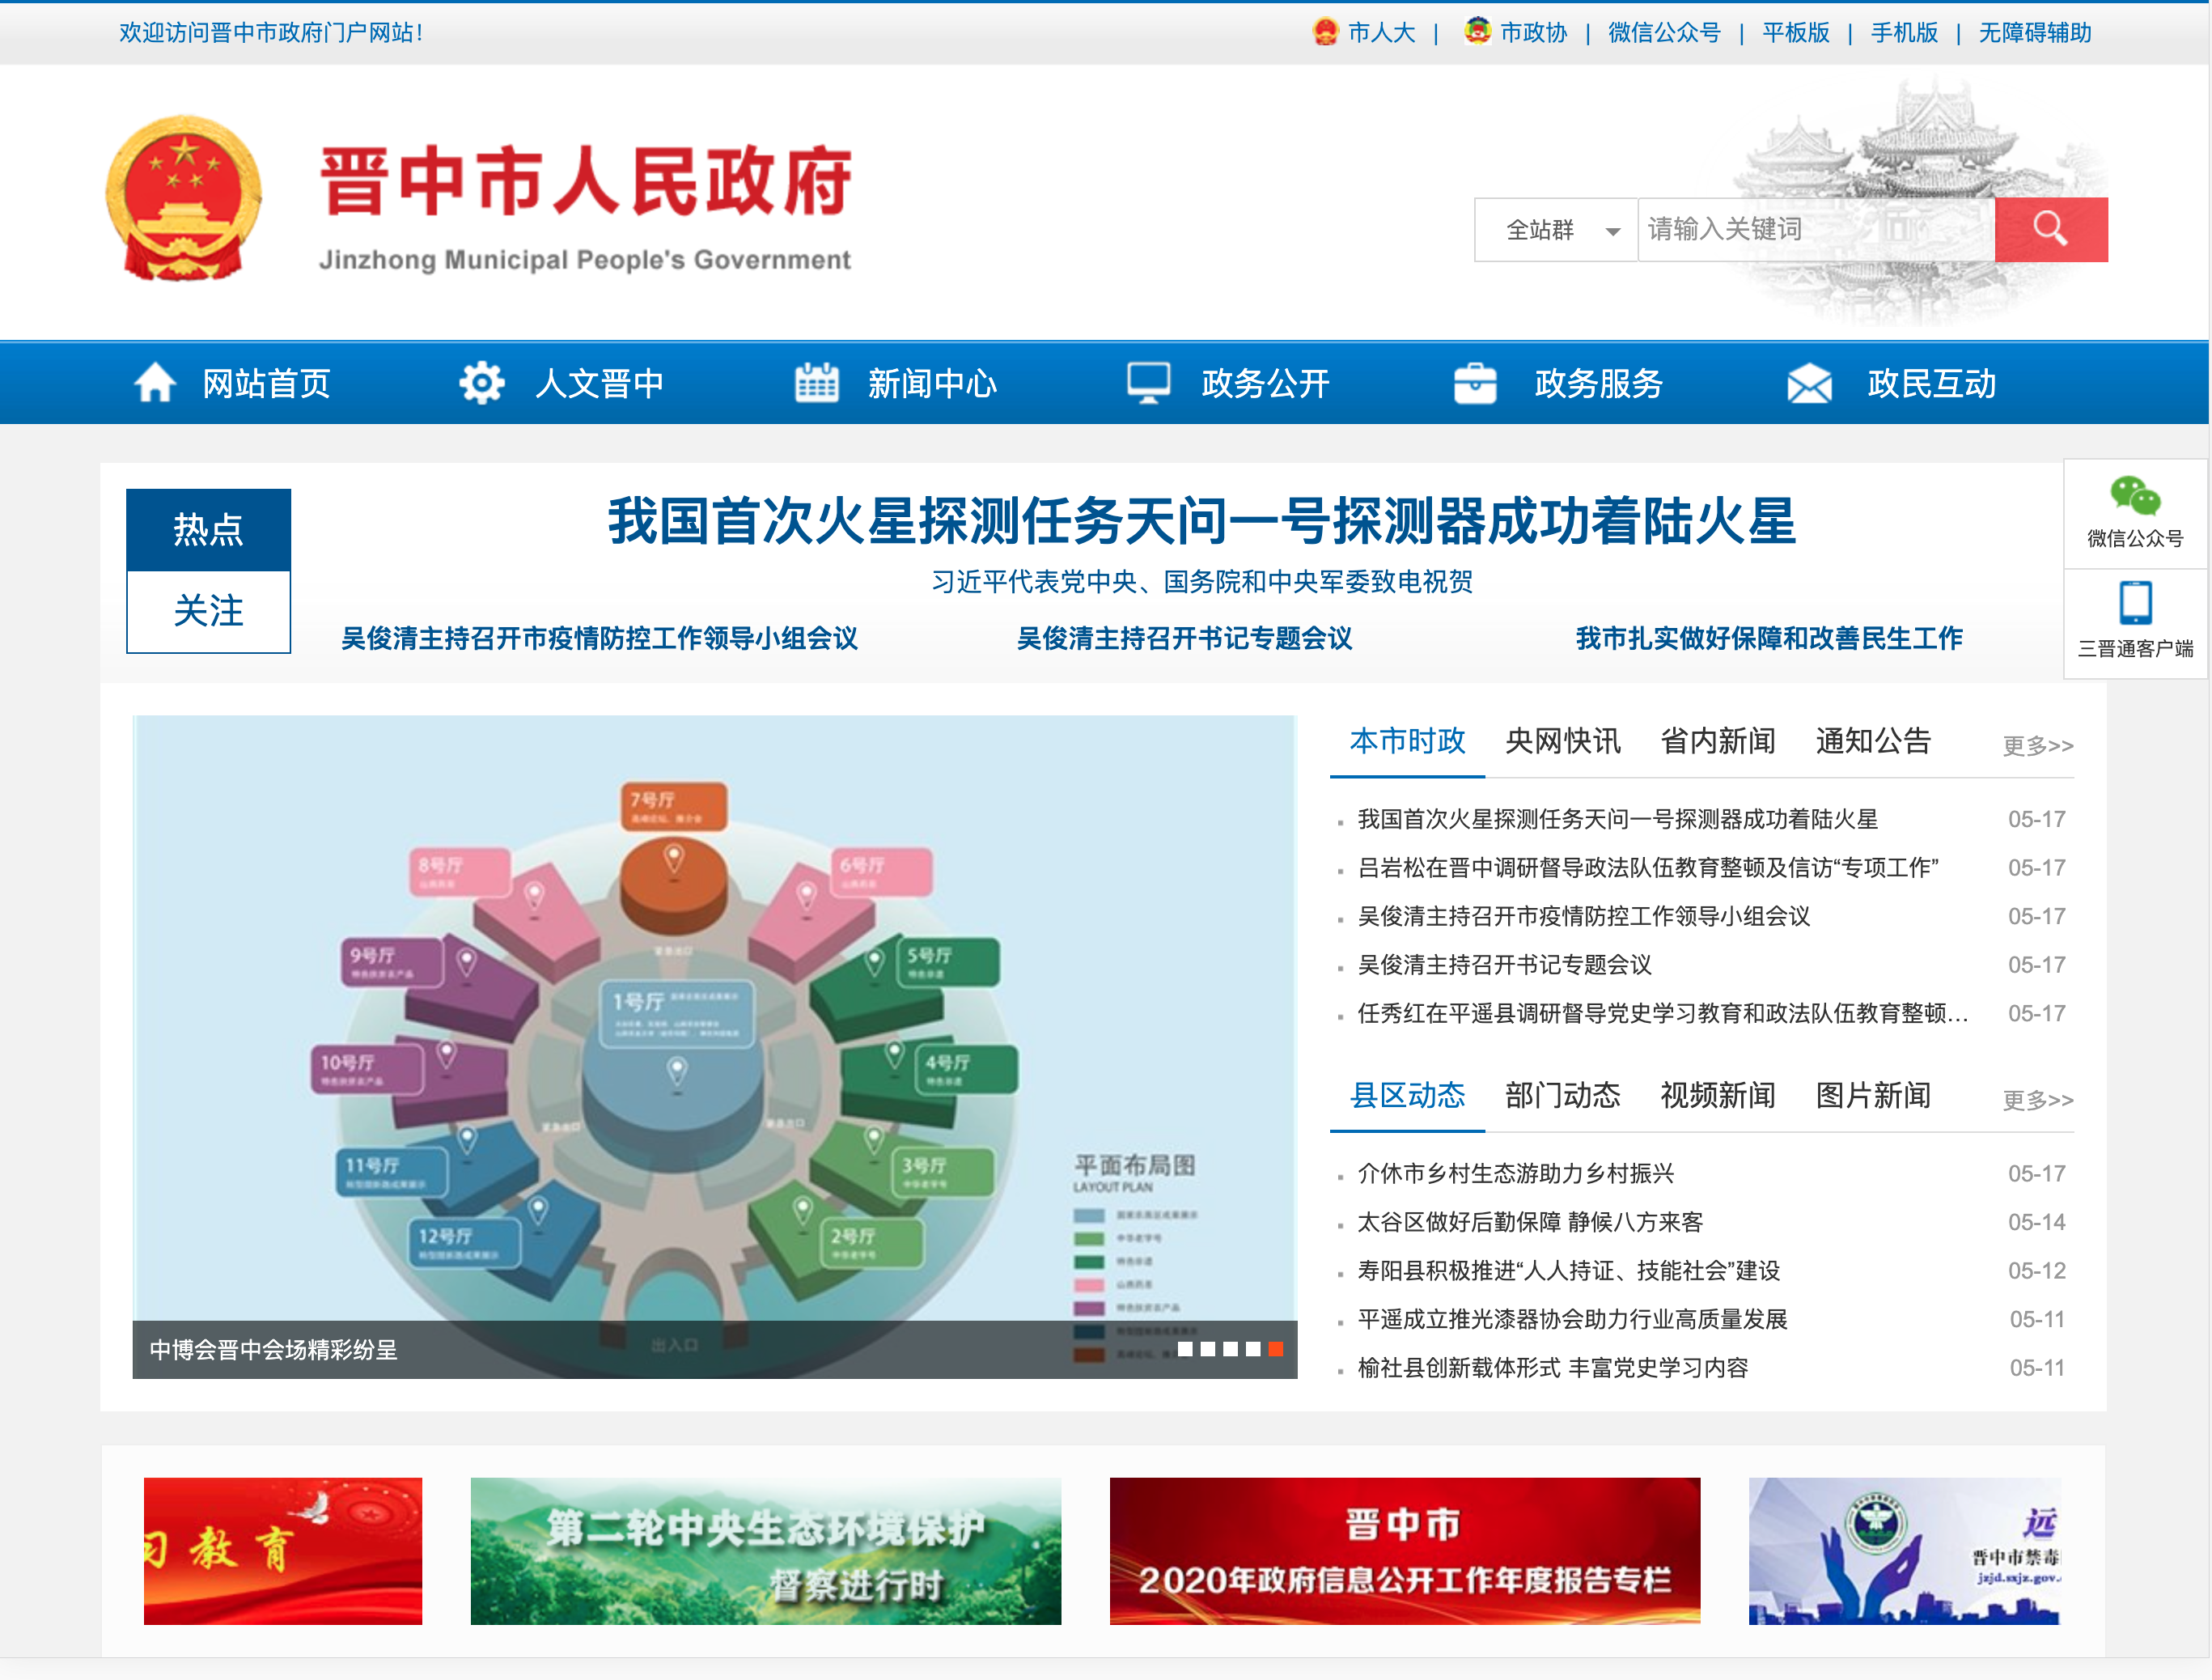Viewport: 2212px width, 1680px height.
Task: Switch to the 央网快讯 news tab
Action: click(x=1563, y=741)
